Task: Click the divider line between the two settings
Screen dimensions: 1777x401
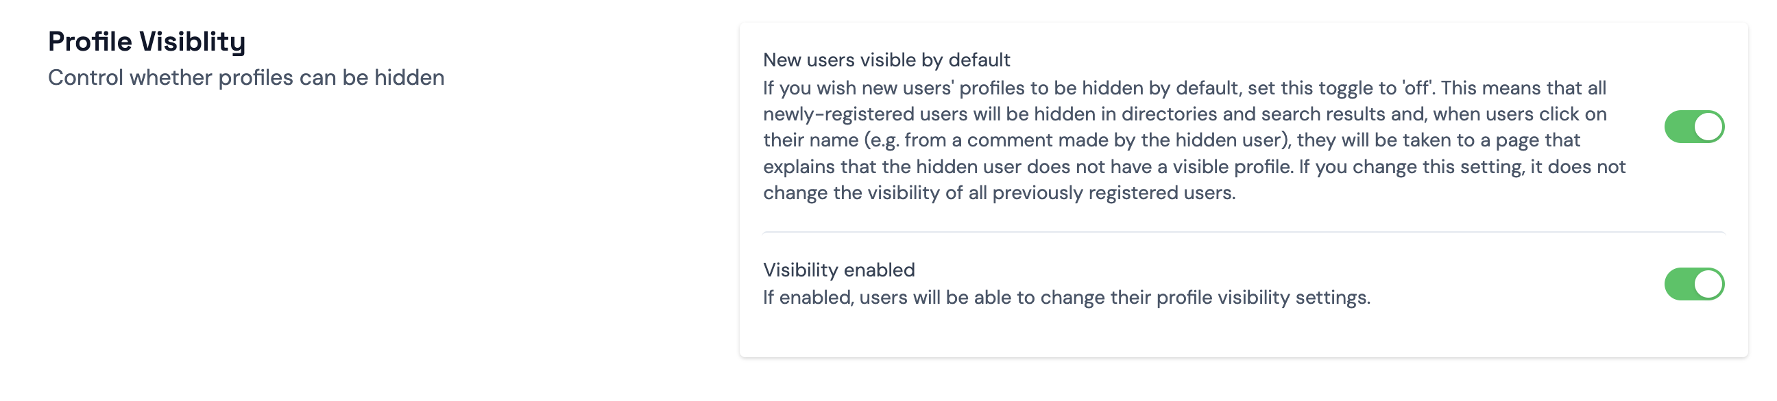Action: [x=1242, y=232]
